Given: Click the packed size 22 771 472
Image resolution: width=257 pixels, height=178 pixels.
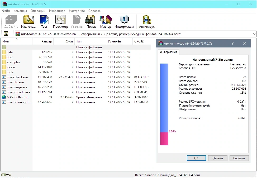Looking at the screenshot, I should [66, 77].
